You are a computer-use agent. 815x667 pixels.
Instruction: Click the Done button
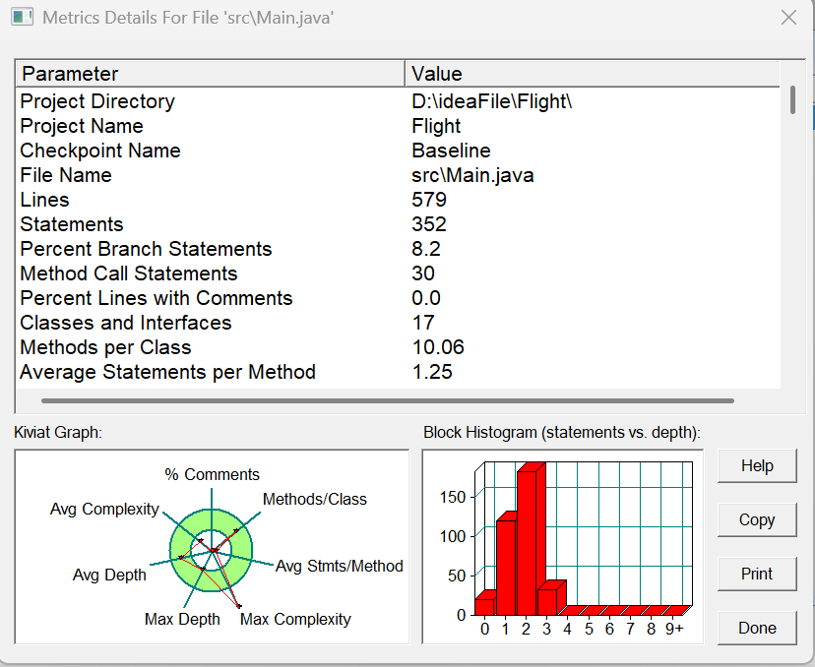[x=757, y=628]
